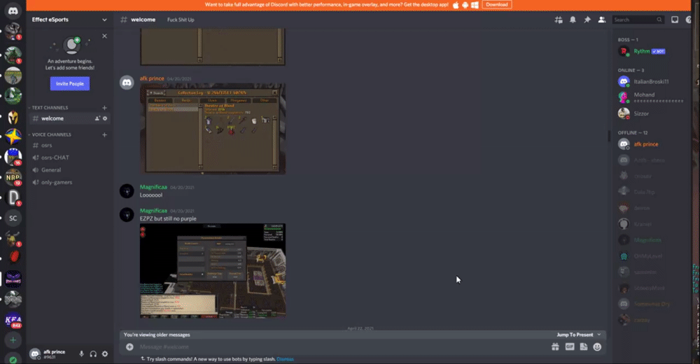Click the message input field

click(336, 346)
